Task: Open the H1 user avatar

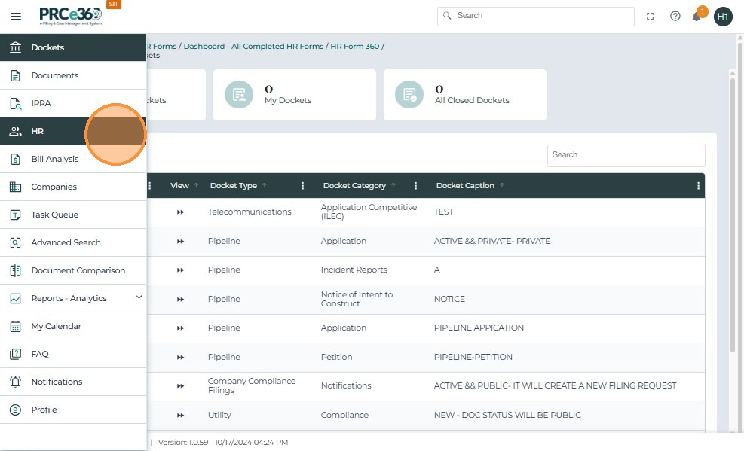Action: (x=723, y=17)
